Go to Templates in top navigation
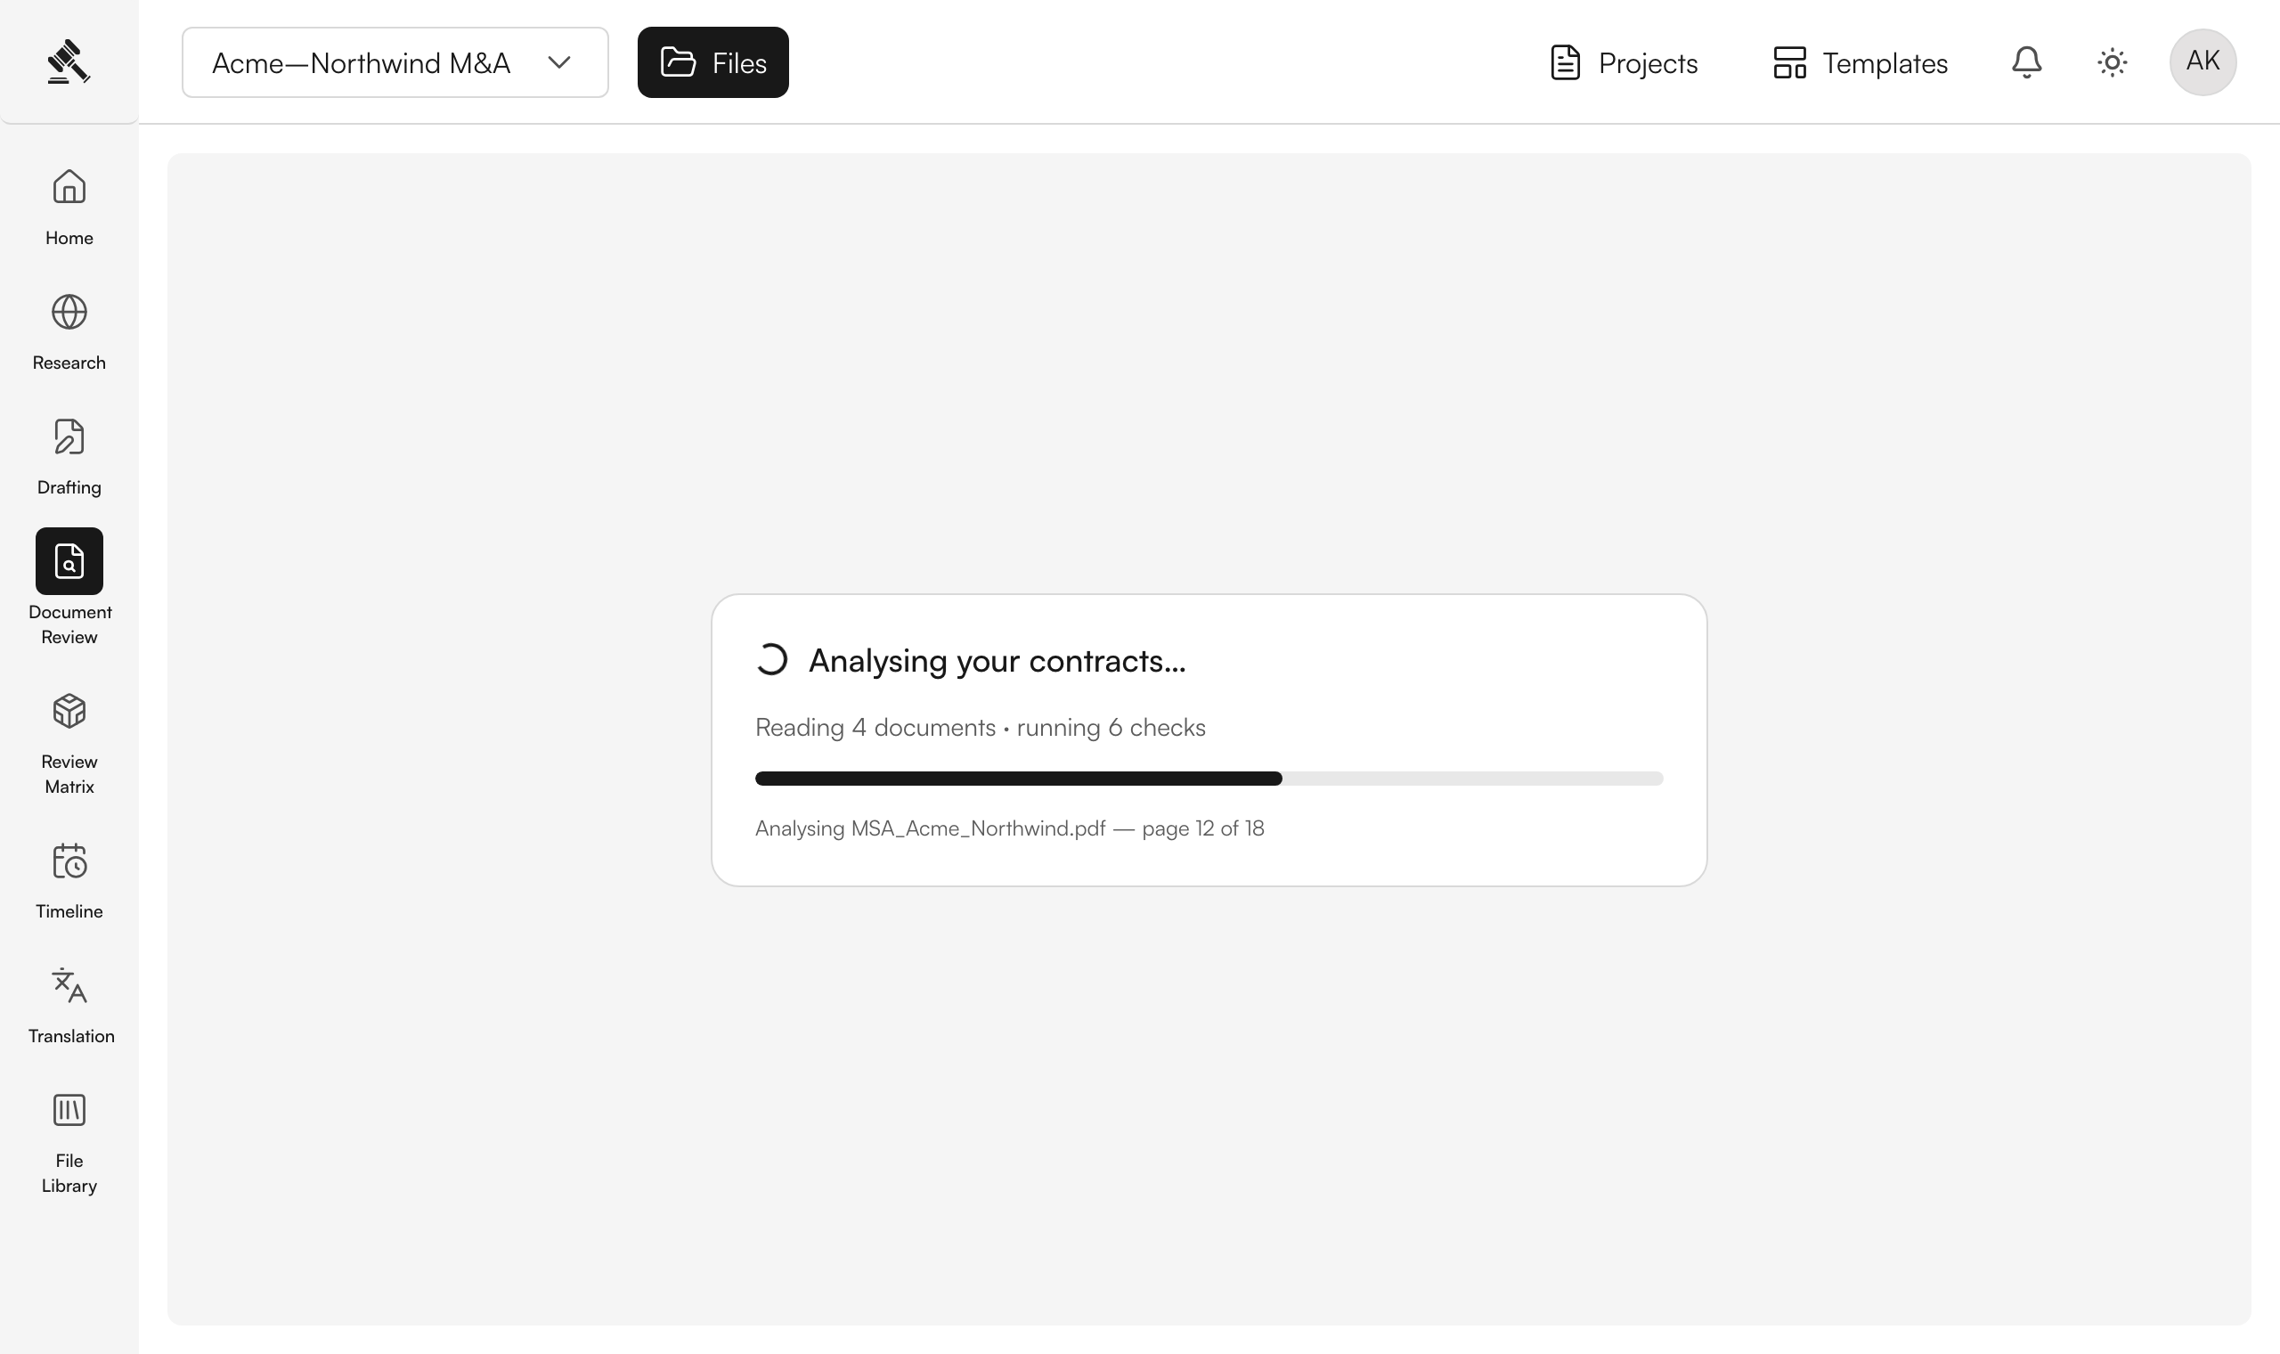Screen dimensions: 2280x1354 pos(1861,62)
